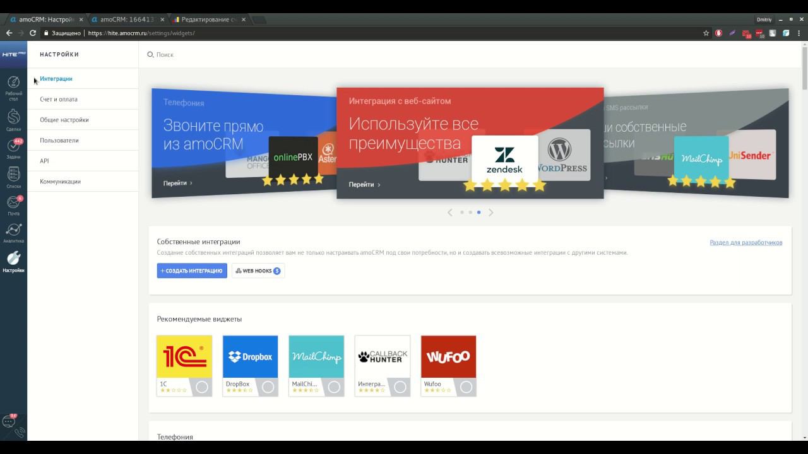Click the Создать интеграцию button

[x=192, y=271]
